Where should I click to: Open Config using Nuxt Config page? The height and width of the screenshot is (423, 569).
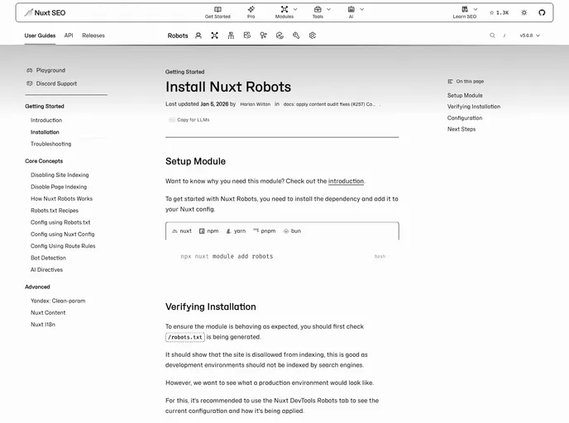click(62, 235)
